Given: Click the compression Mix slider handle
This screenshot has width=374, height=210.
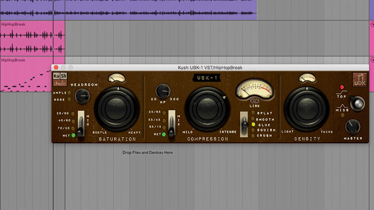Looking at the screenshot, I should point(171,132).
